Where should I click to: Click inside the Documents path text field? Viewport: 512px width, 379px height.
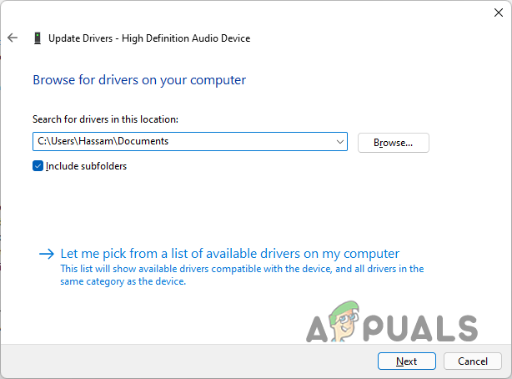click(167, 142)
